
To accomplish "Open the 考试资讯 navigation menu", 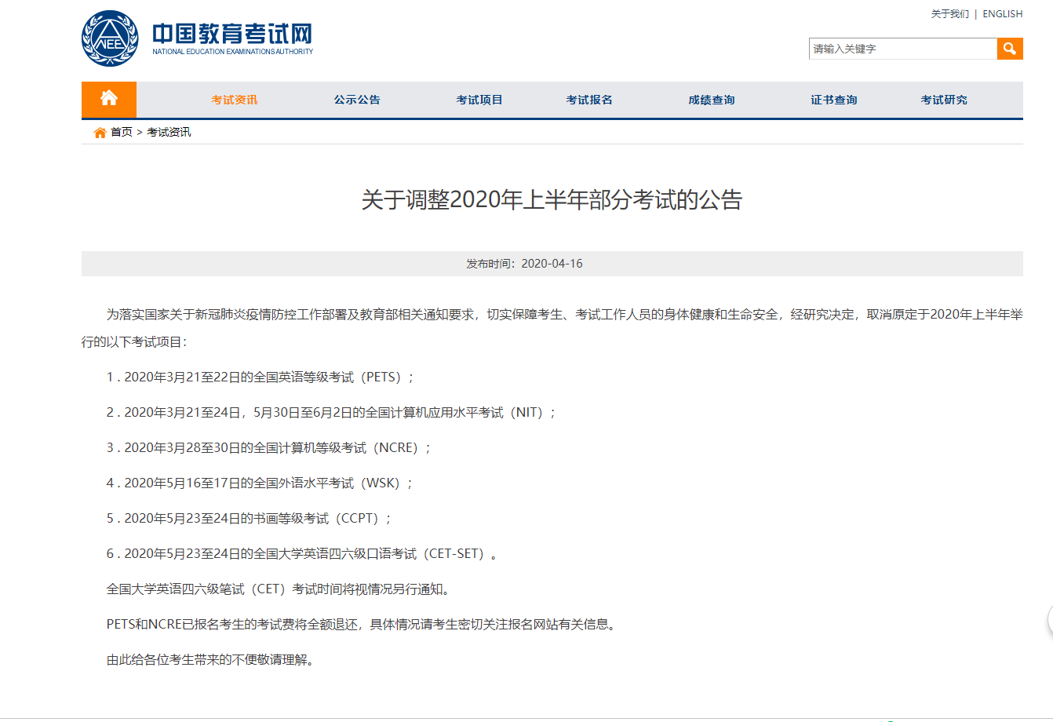I will pos(234,100).
